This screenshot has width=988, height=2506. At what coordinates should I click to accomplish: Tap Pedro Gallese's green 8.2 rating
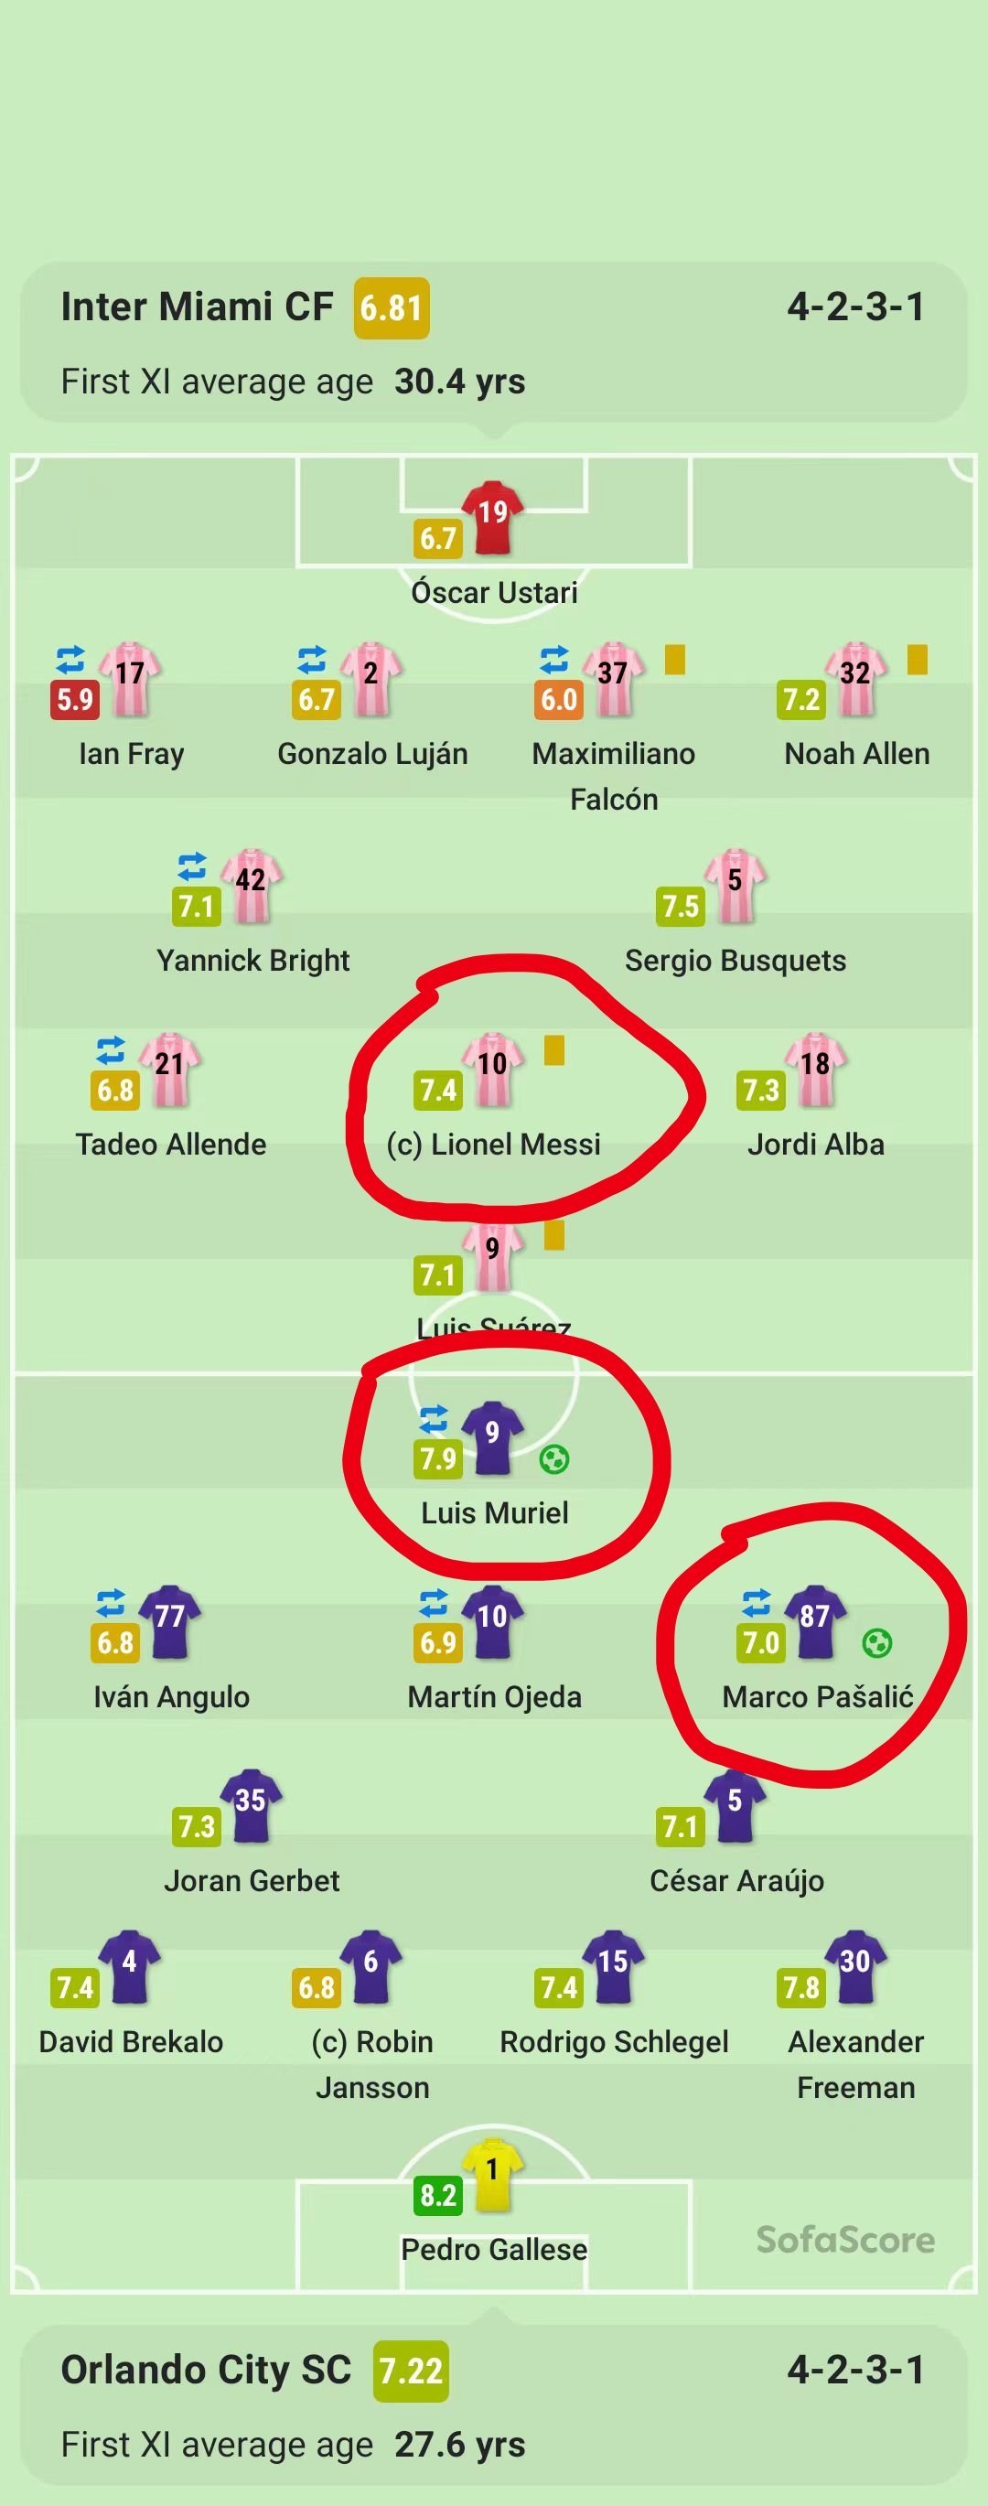click(x=438, y=2195)
